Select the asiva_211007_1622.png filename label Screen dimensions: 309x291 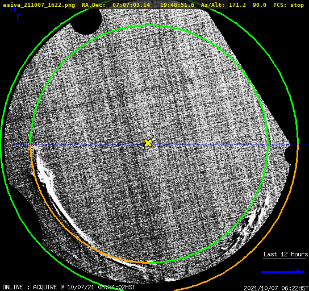coord(39,5)
